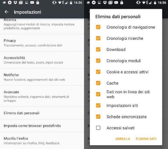Tap the lock icon in left status bar

coord(38,3)
